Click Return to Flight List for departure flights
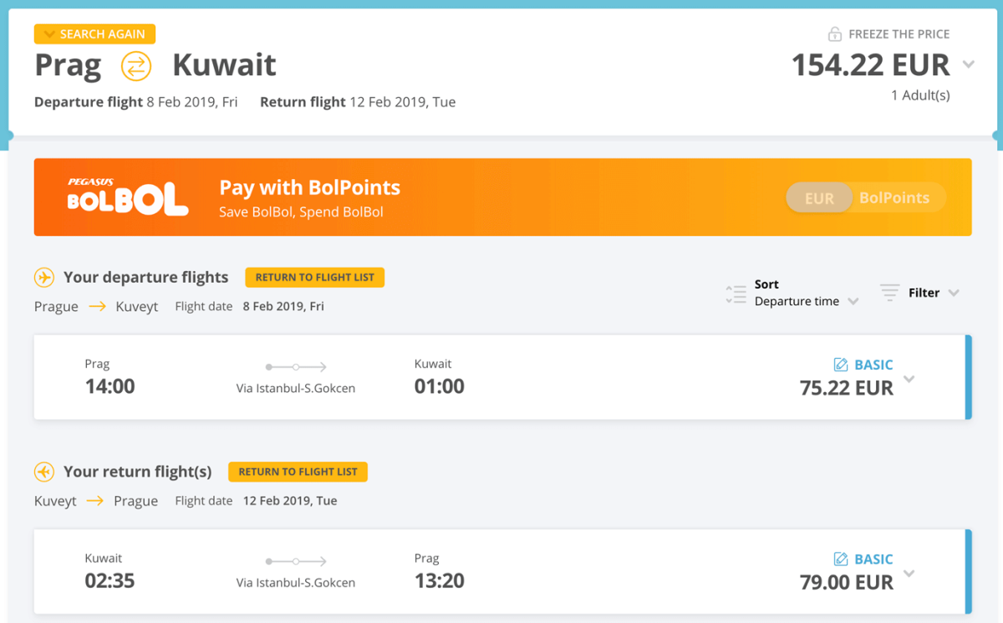The width and height of the screenshot is (1003, 623). [314, 278]
